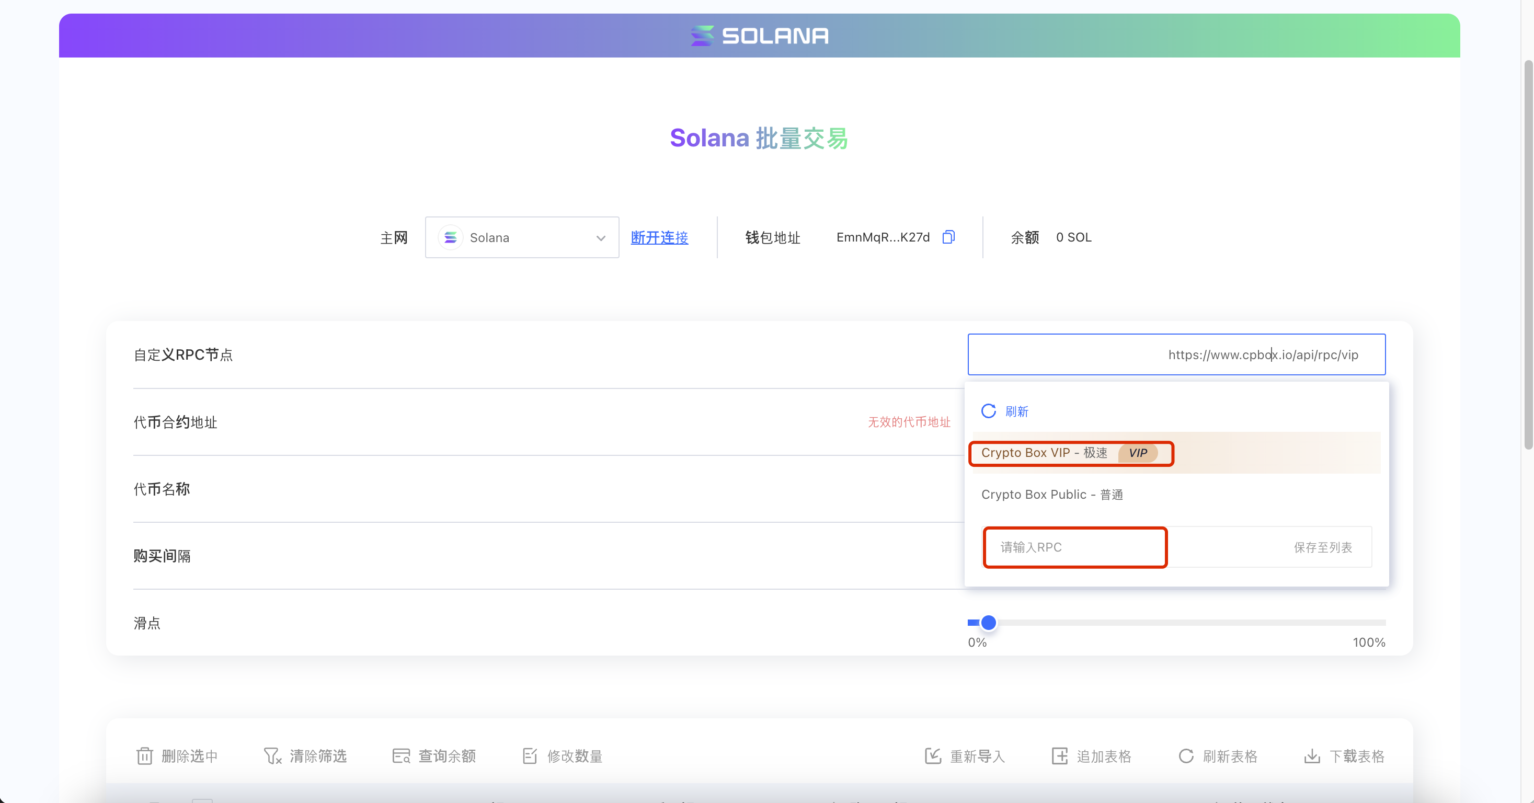Click the 下载表格 text button
The height and width of the screenshot is (803, 1534).
(1357, 756)
